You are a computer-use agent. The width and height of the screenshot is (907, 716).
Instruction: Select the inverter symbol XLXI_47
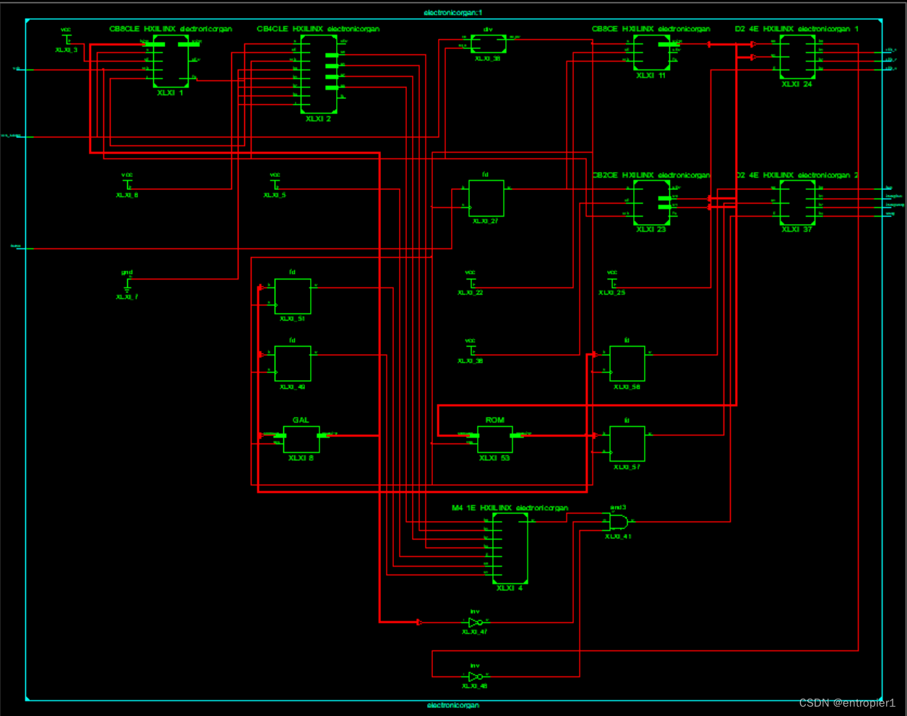[x=475, y=621]
